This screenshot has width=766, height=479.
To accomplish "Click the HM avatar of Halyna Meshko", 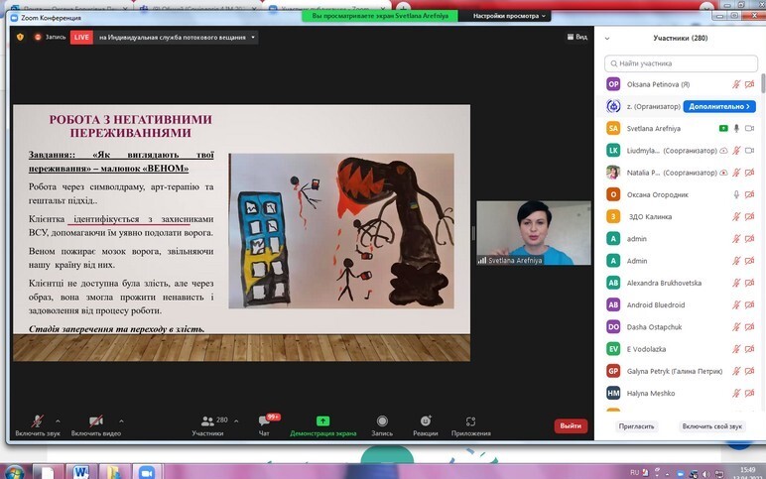I will [613, 393].
